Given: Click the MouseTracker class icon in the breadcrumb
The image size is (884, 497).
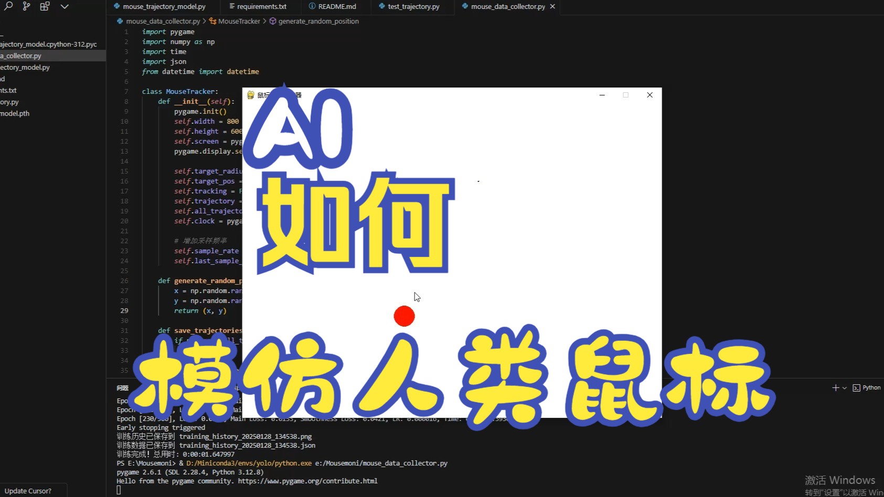Looking at the screenshot, I should 212,21.
